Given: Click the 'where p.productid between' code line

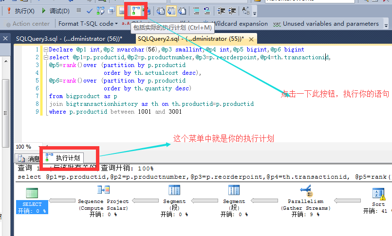Looking at the screenshot, I should (x=115, y=112).
